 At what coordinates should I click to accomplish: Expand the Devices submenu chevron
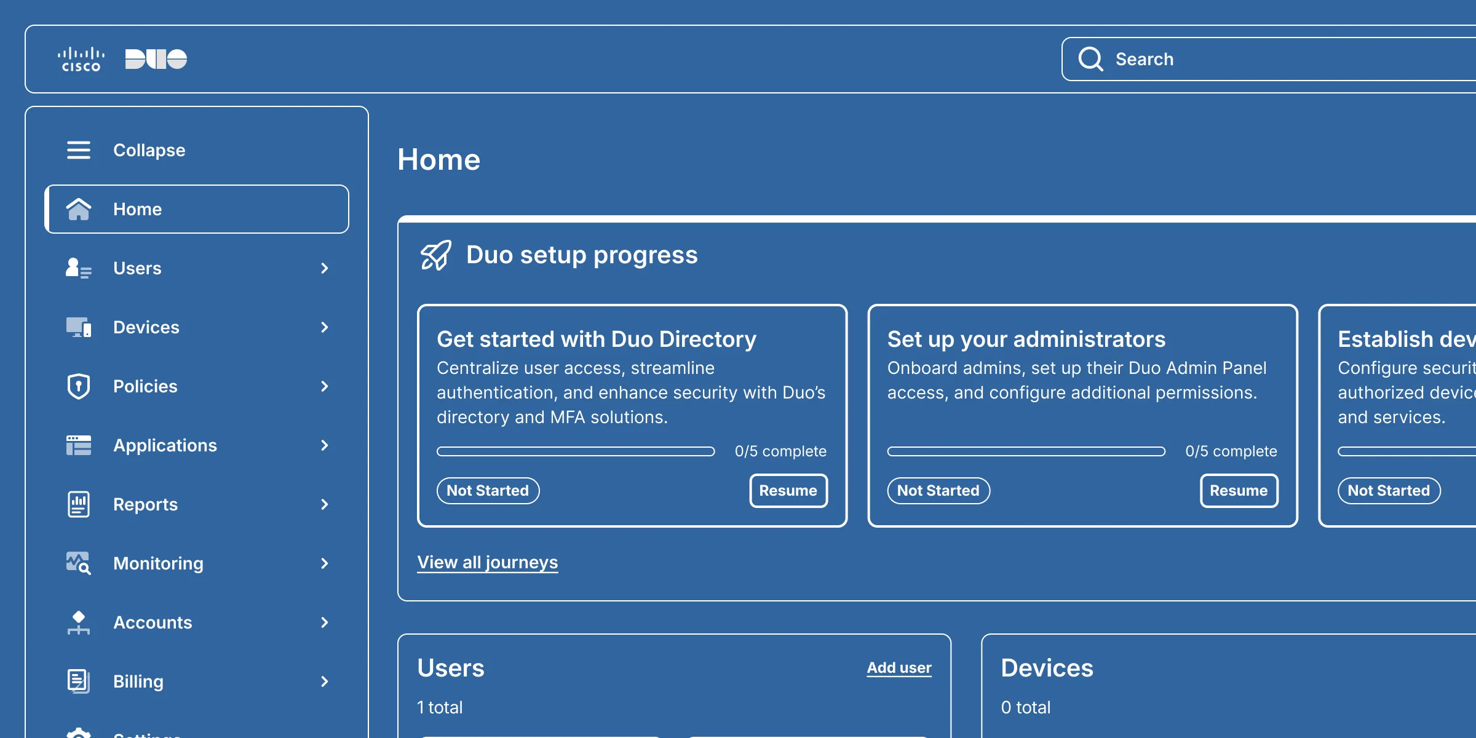[325, 327]
